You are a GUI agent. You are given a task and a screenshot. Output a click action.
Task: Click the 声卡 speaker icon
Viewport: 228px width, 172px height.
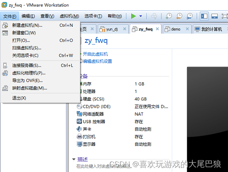pos(79,129)
